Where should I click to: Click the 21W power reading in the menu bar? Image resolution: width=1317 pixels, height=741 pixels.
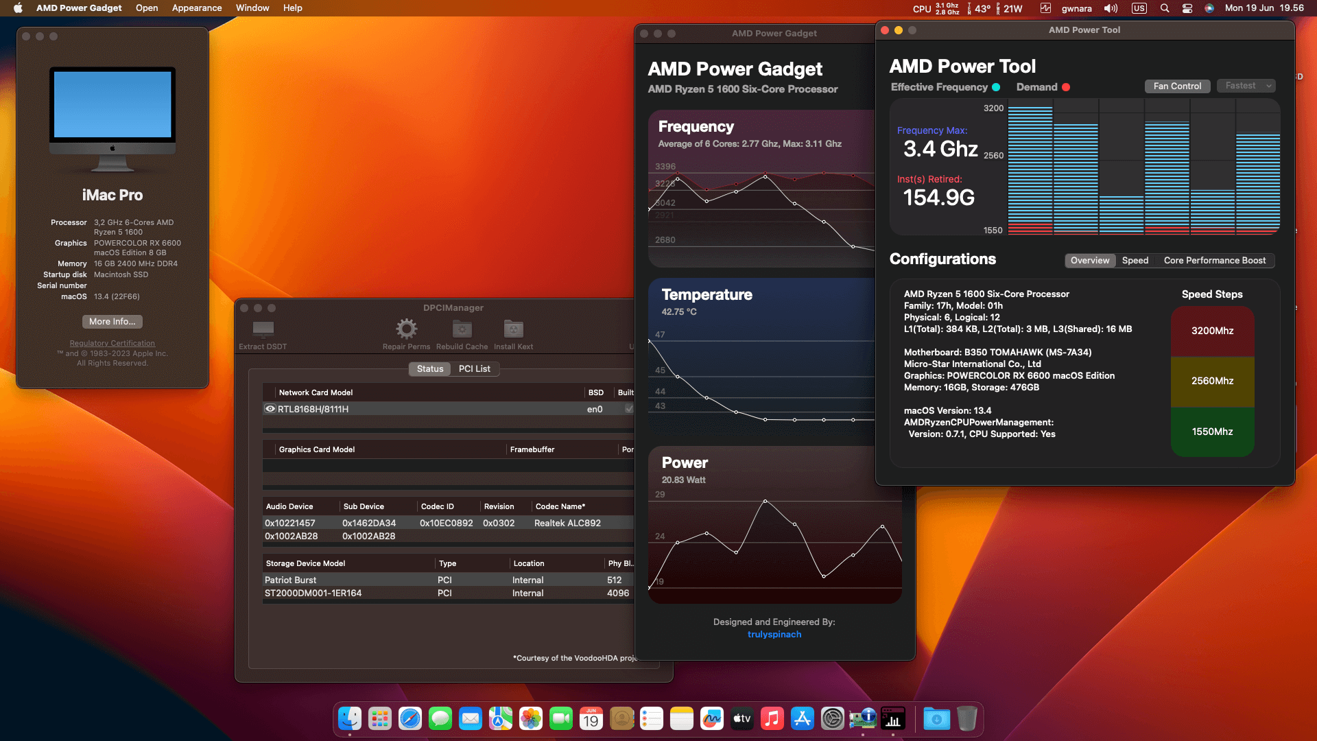pos(1009,8)
